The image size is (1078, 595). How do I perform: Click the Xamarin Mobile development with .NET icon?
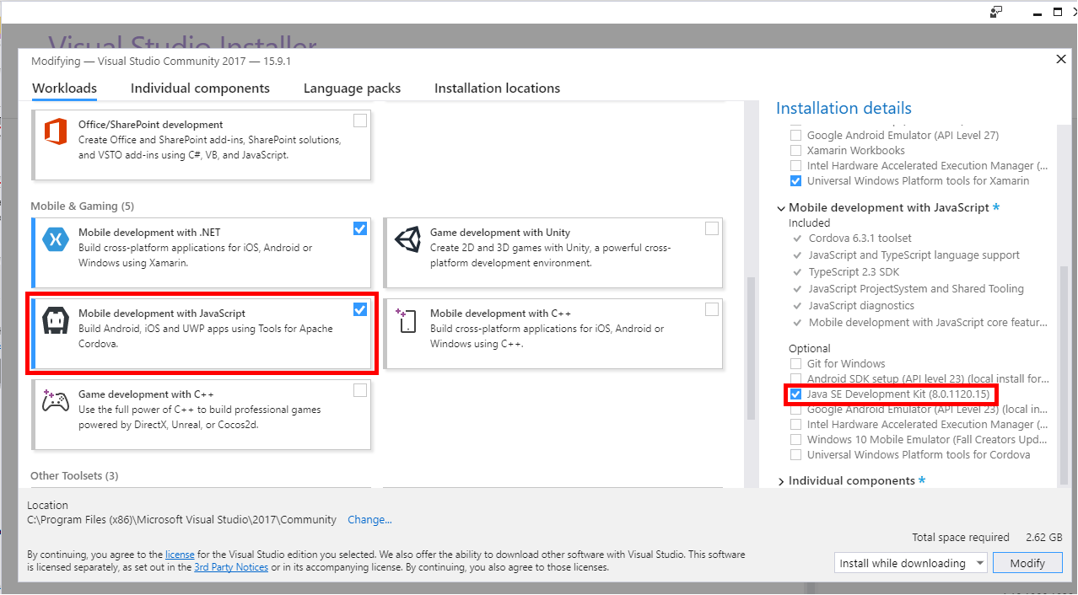click(x=55, y=239)
